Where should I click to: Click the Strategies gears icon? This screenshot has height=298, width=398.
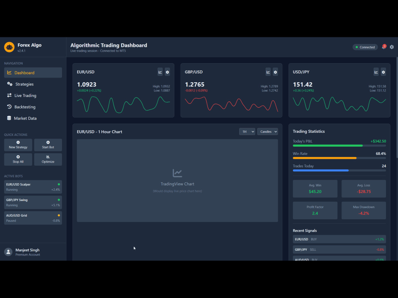pos(10,84)
